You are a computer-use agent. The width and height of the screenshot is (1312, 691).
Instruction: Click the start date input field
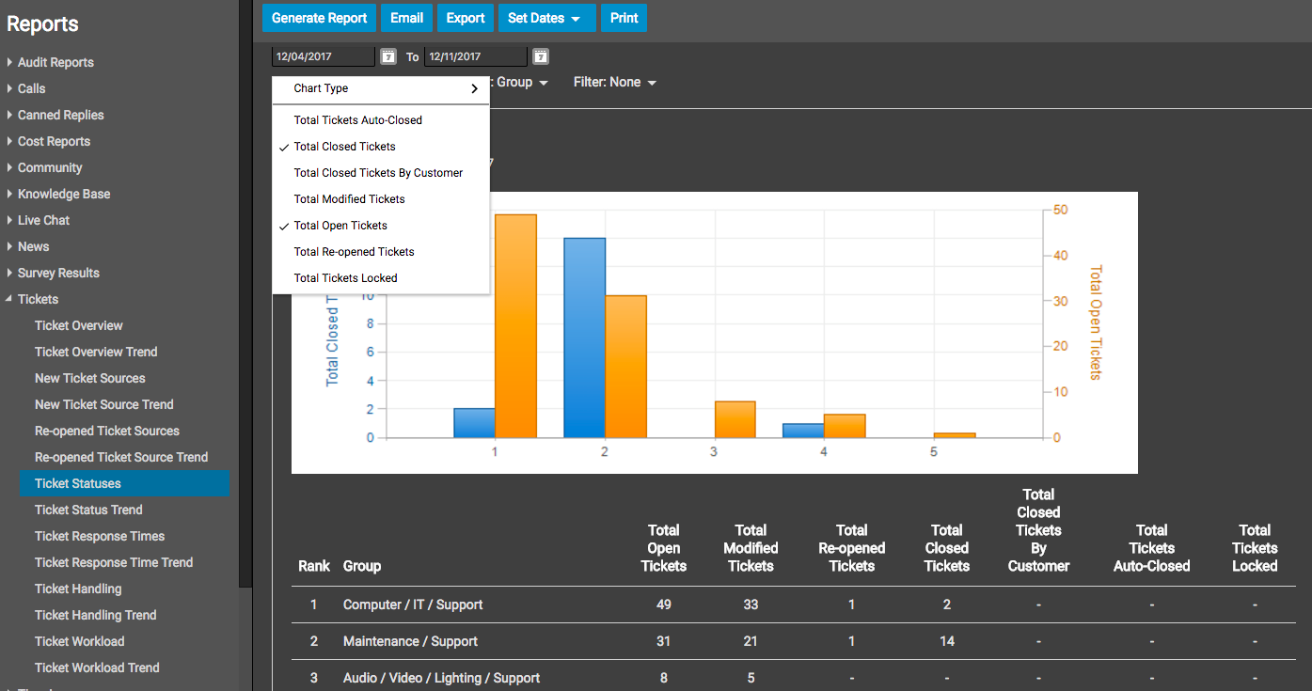click(x=323, y=57)
